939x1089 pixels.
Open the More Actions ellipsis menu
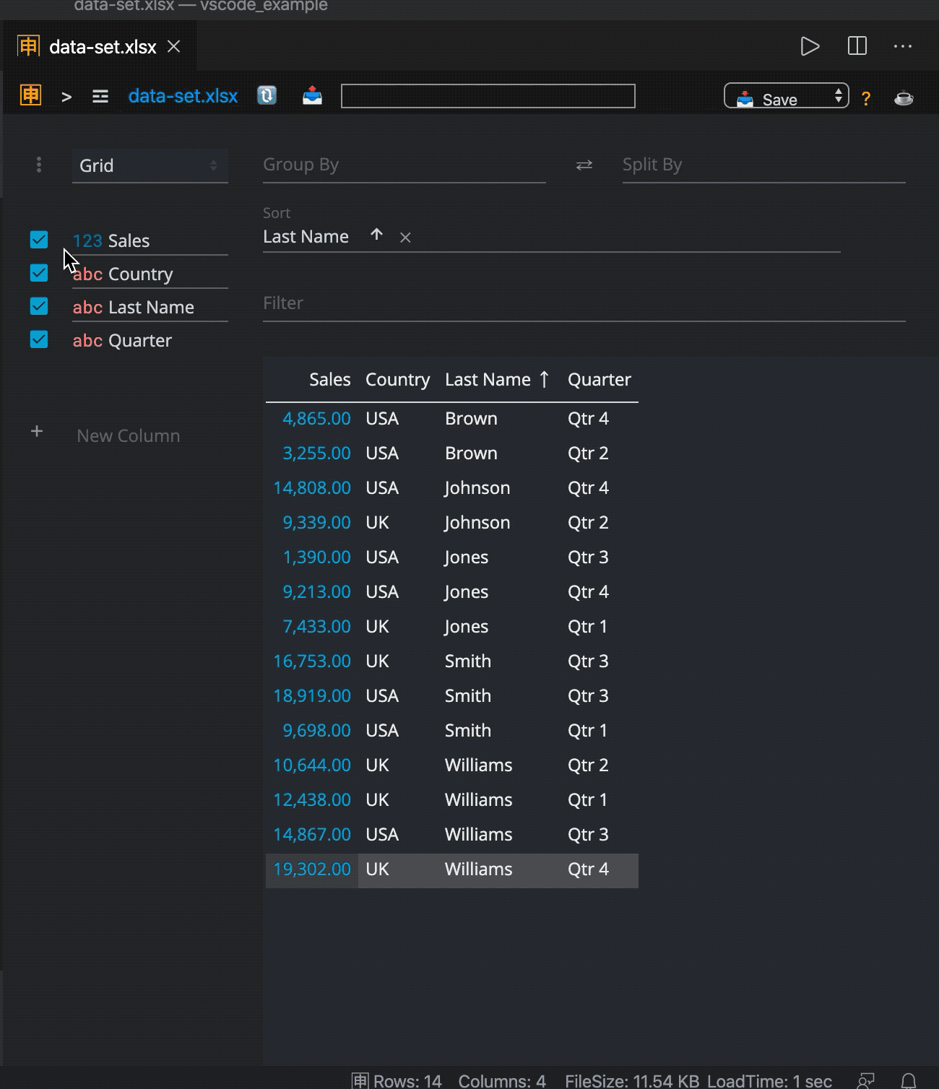(x=903, y=46)
